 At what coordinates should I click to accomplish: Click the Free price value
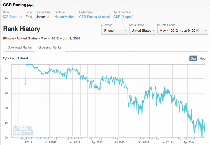29,17
